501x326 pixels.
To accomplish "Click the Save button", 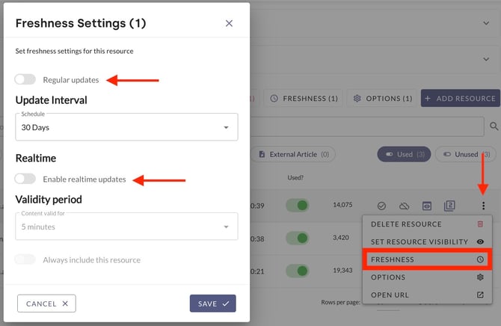I will pyautogui.click(x=213, y=304).
